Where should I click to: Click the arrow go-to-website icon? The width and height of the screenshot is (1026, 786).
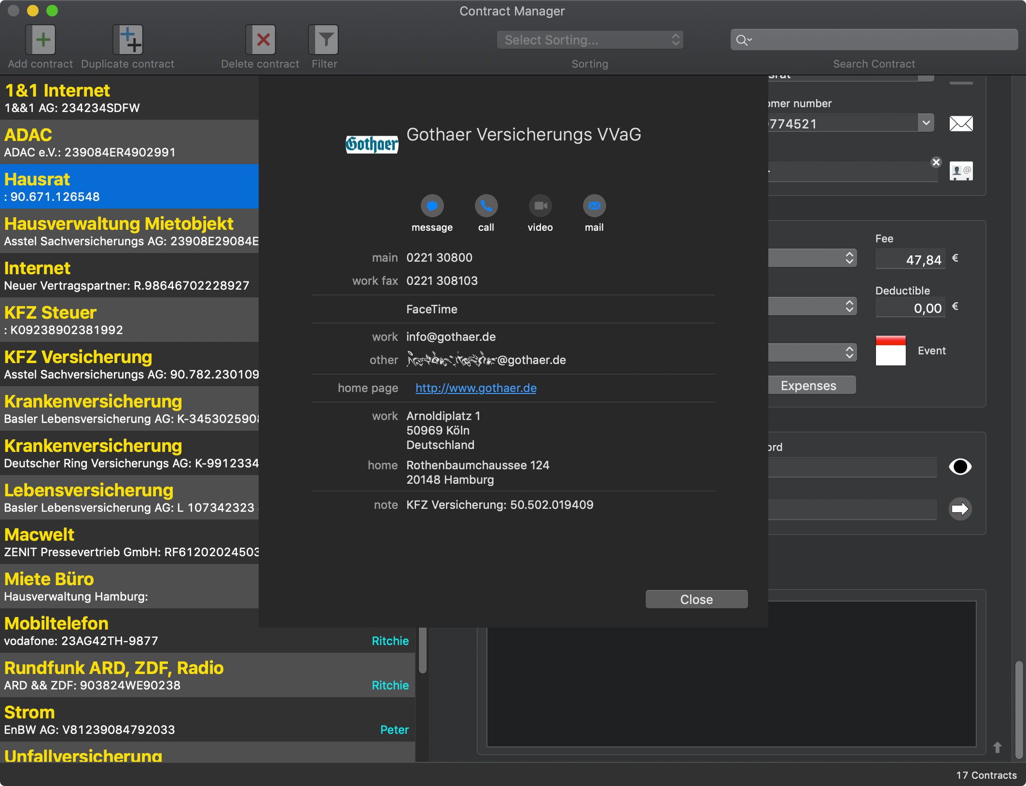(960, 509)
